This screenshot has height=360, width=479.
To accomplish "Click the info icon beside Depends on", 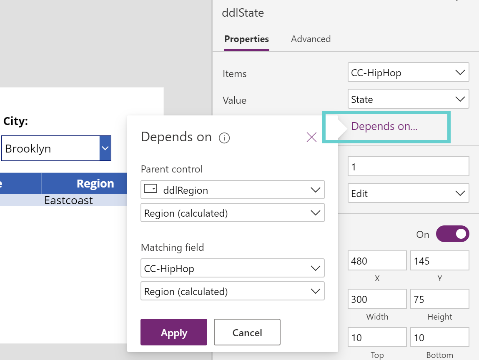I will pos(224,137).
